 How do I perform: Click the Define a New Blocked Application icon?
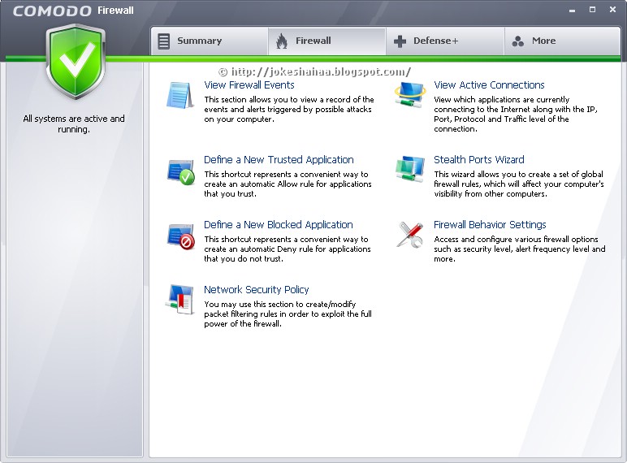click(x=181, y=237)
